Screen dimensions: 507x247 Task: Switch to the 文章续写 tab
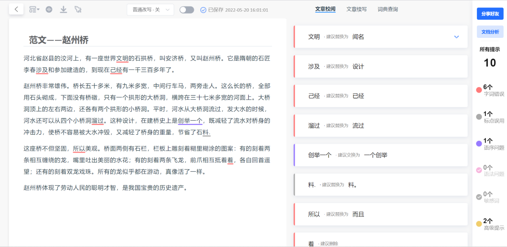point(356,9)
